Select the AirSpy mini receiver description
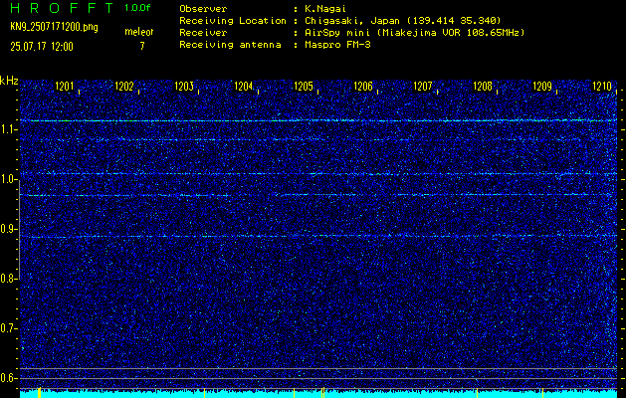 (x=415, y=33)
